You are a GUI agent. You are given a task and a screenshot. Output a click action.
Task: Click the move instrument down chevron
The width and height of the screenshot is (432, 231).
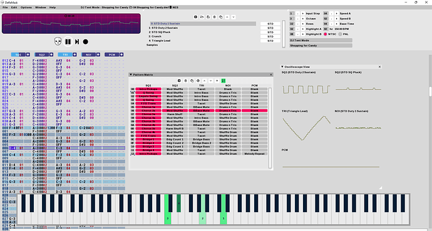(234, 17)
